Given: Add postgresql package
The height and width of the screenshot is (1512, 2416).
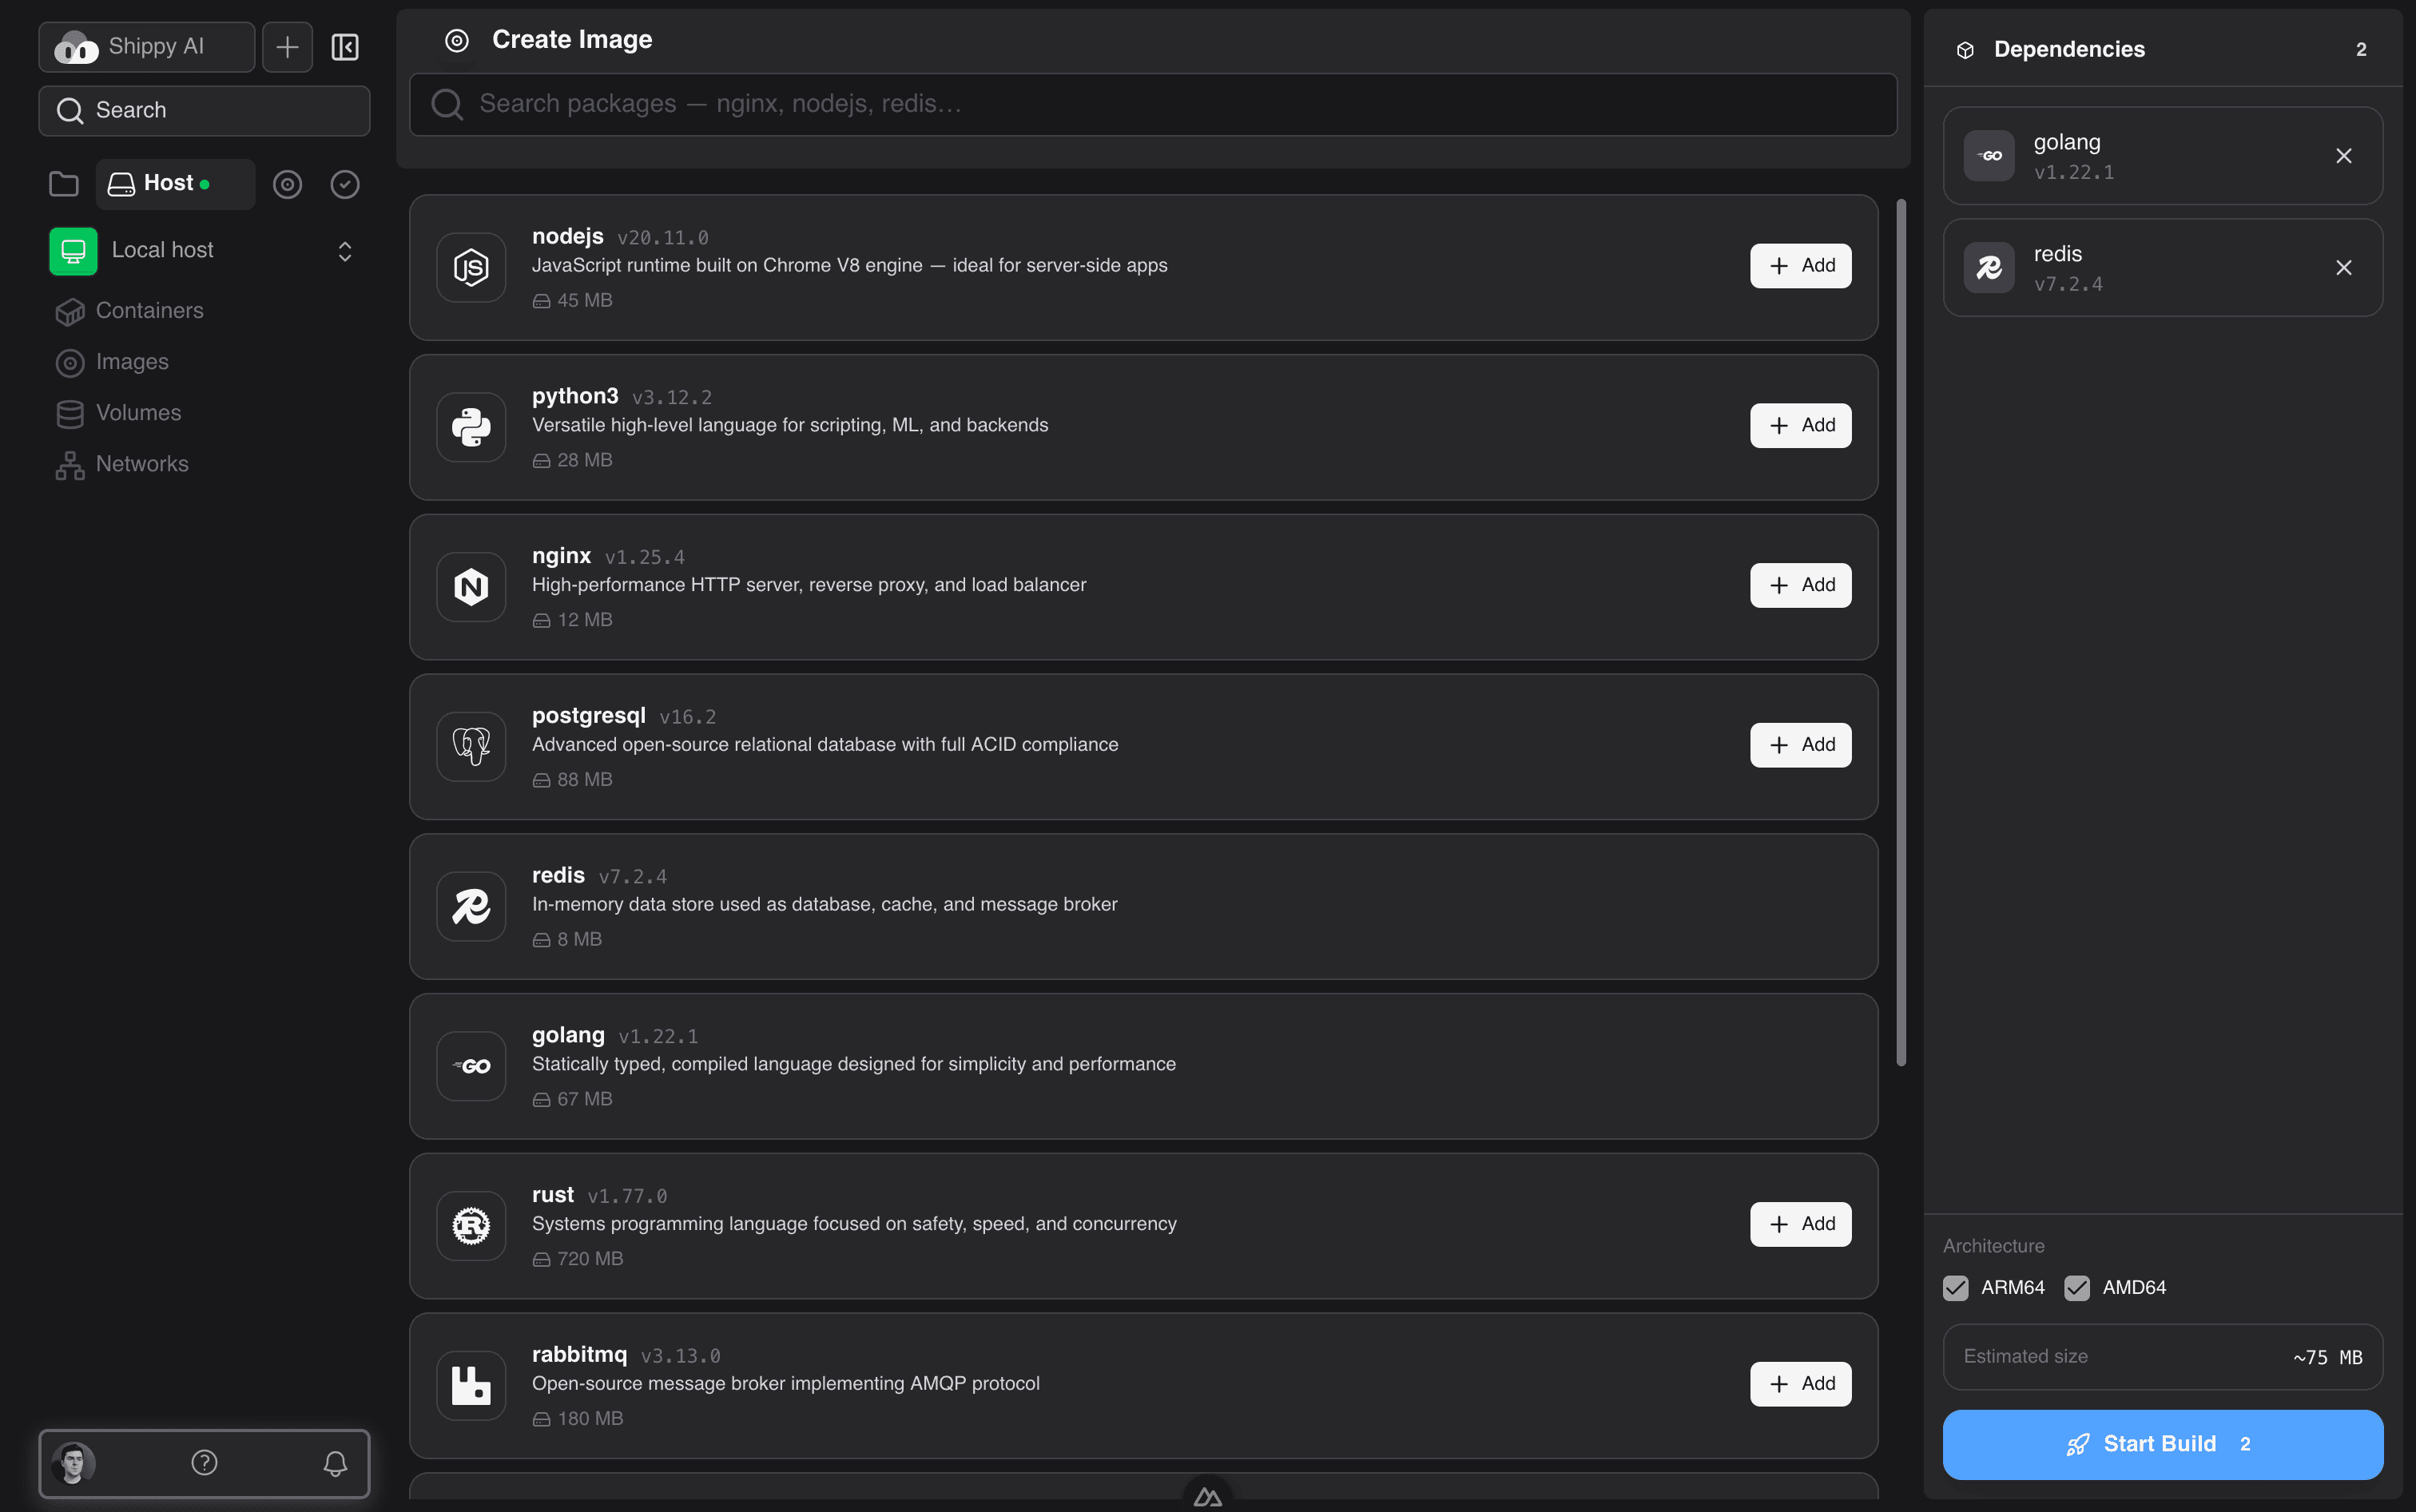Looking at the screenshot, I should pos(1800,745).
